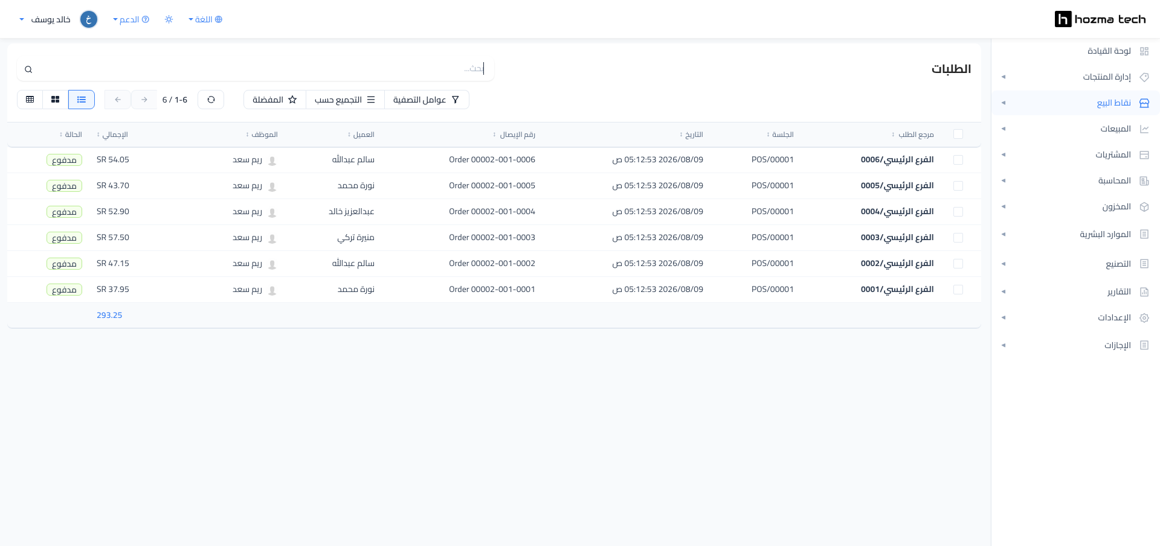Click employee avatar in order 0003 row
This screenshot has width=1160, height=546.
(272, 238)
